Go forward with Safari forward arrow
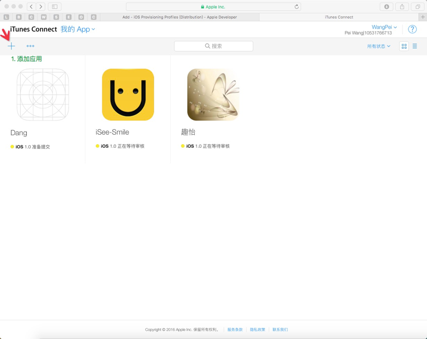Screen dimensions: 427x339 [41, 7]
